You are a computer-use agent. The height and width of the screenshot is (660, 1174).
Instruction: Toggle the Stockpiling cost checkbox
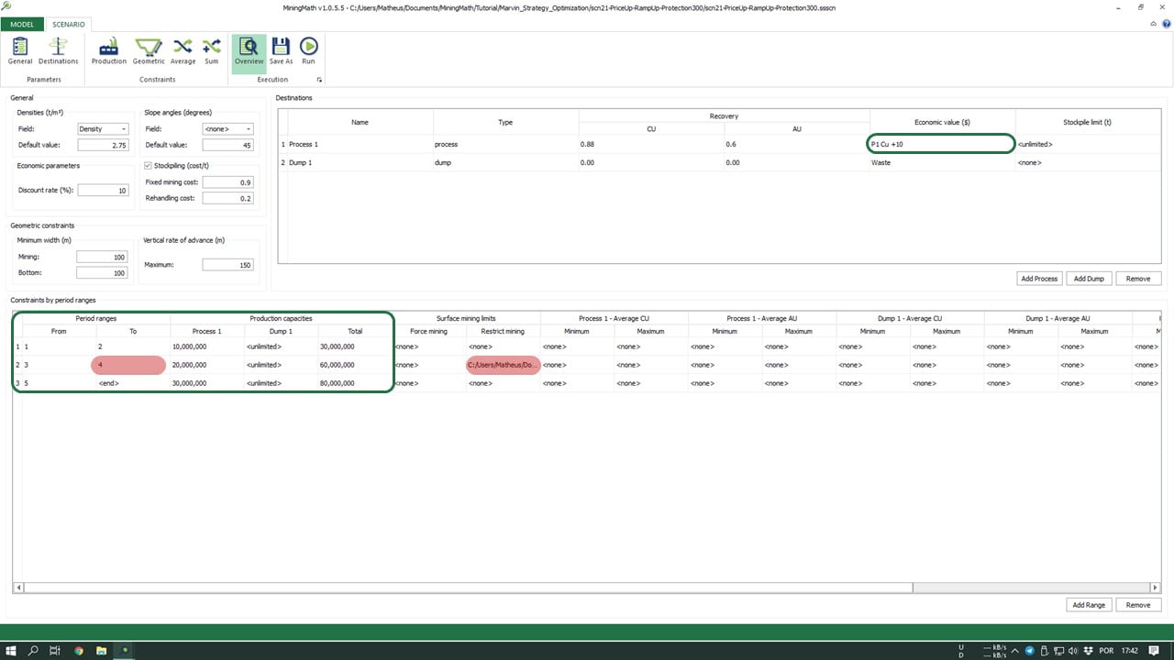(x=149, y=166)
